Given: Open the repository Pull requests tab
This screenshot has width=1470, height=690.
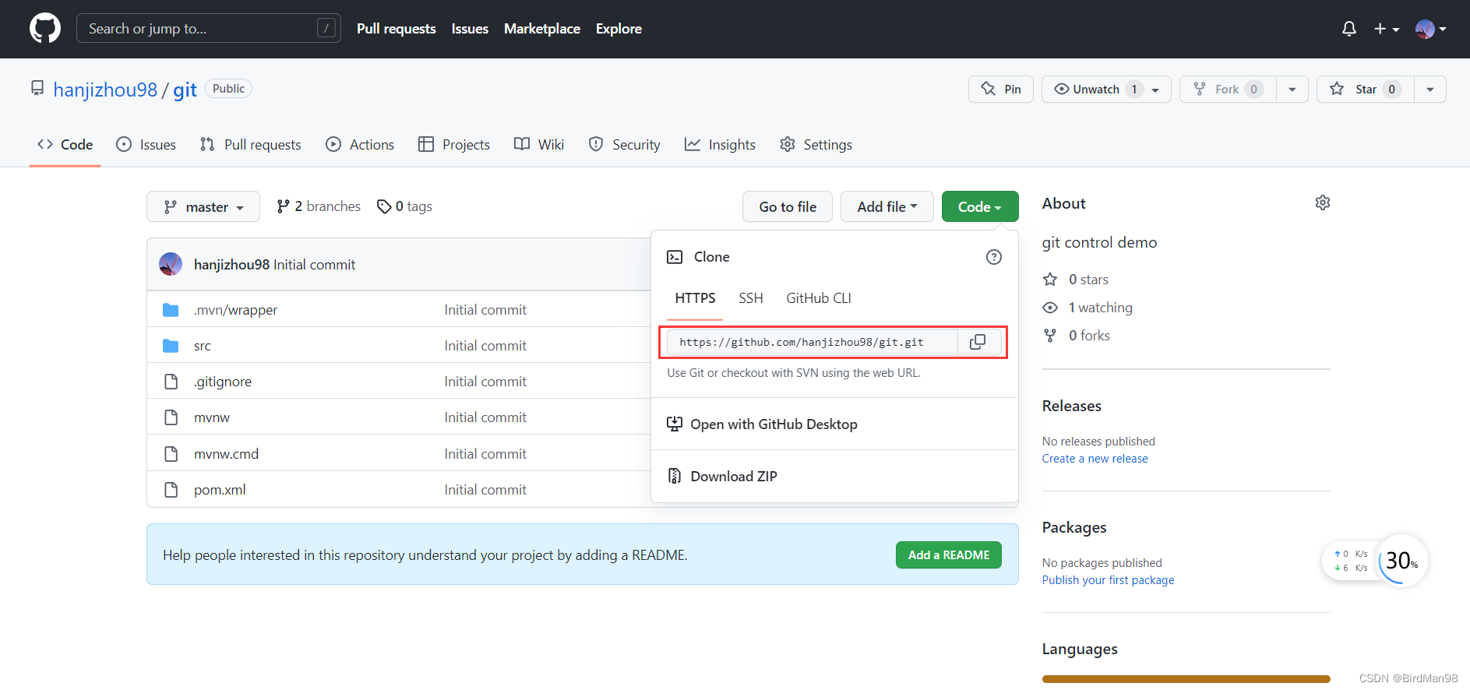Looking at the screenshot, I should pyautogui.click(x=251, y=145).
